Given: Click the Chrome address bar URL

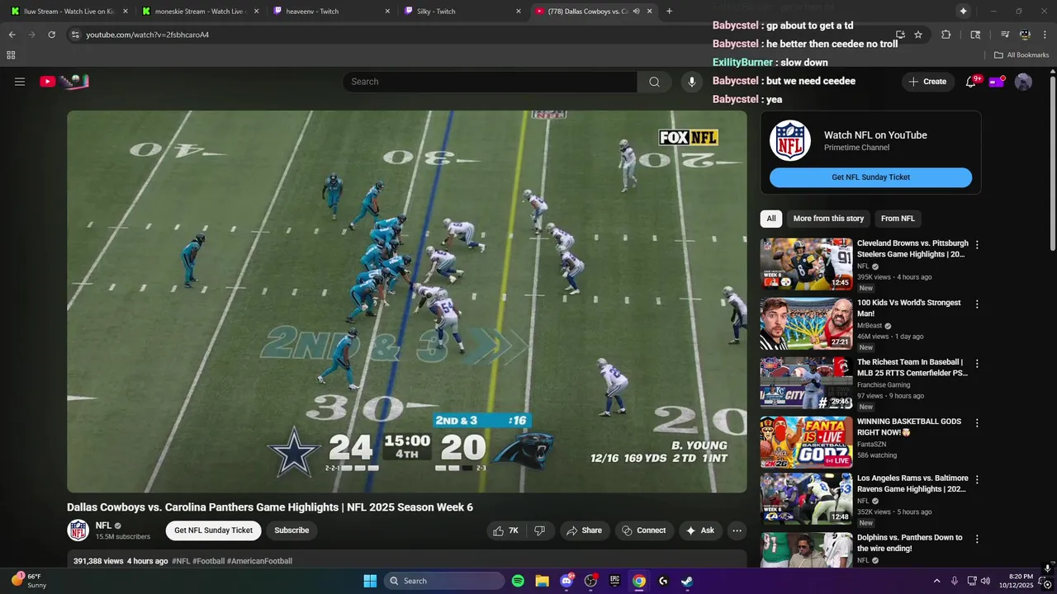Looking at the screenshot, I should (147, 35).
